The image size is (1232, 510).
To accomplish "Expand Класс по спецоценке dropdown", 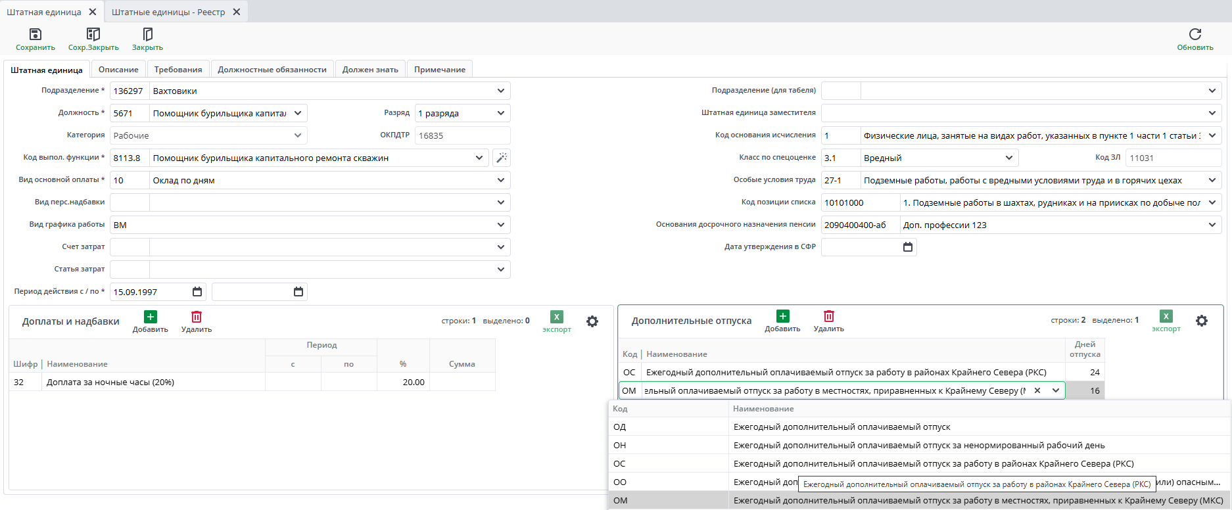I will click(1009, 158).
